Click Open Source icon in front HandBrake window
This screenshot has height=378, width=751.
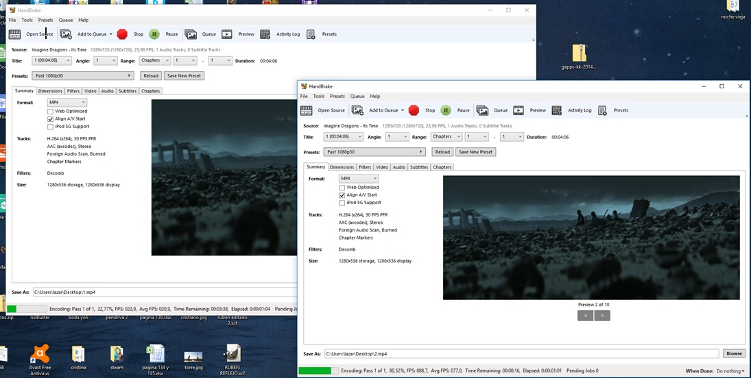point(307,110)
